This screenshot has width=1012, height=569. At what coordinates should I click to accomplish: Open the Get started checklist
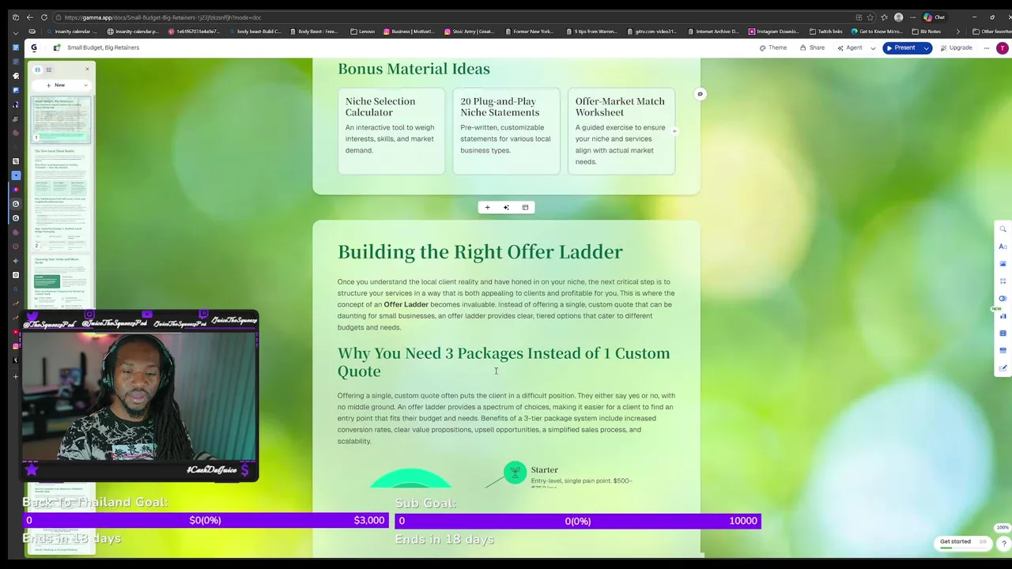click(962, 542)
